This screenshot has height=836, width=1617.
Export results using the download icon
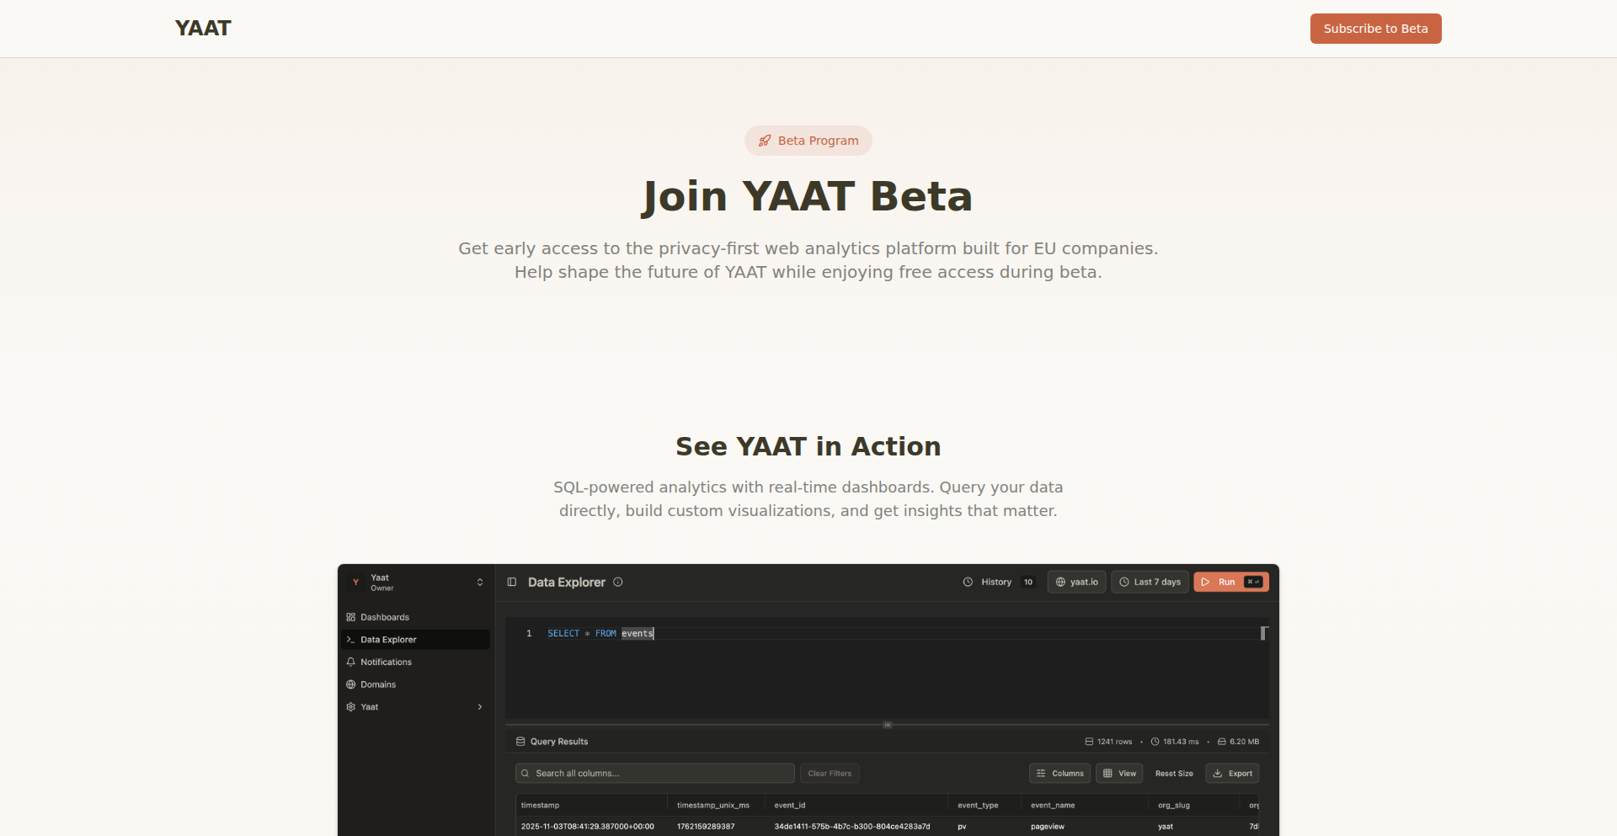(x=1231, y=773)
